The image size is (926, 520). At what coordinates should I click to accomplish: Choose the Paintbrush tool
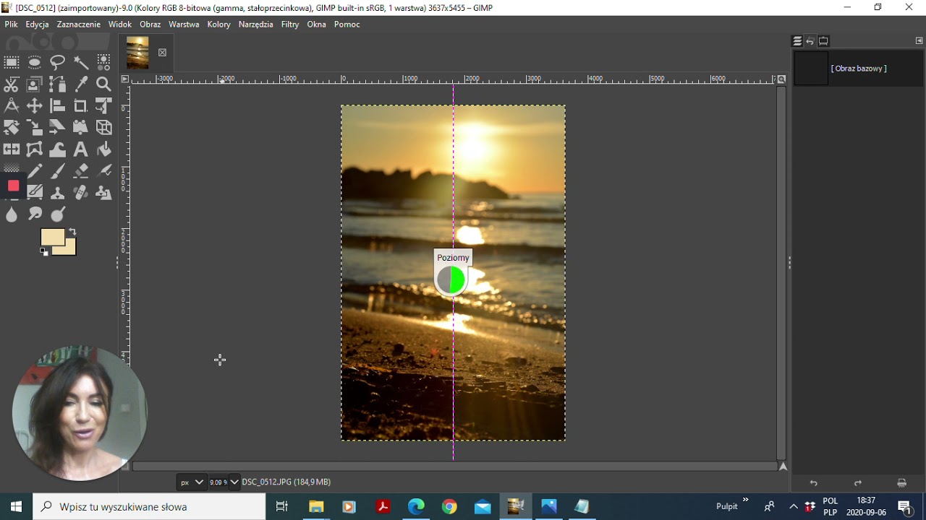click(x=58, y=171)
